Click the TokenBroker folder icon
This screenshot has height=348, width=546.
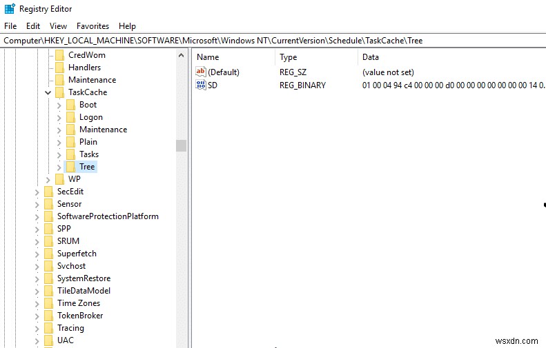49,316
